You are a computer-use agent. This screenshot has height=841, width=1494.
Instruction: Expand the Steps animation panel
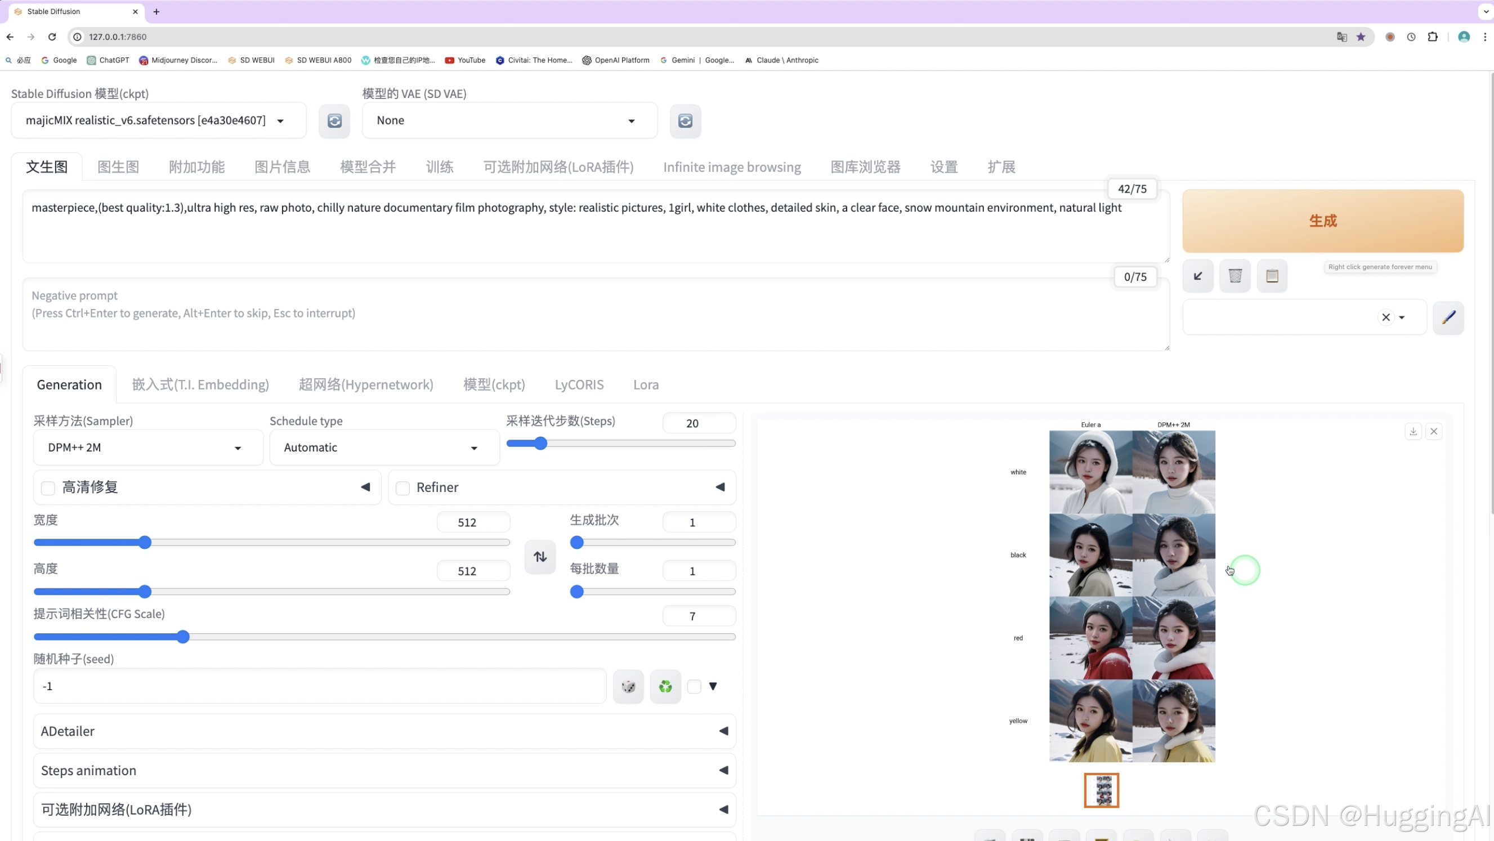[x=384, y=770]
